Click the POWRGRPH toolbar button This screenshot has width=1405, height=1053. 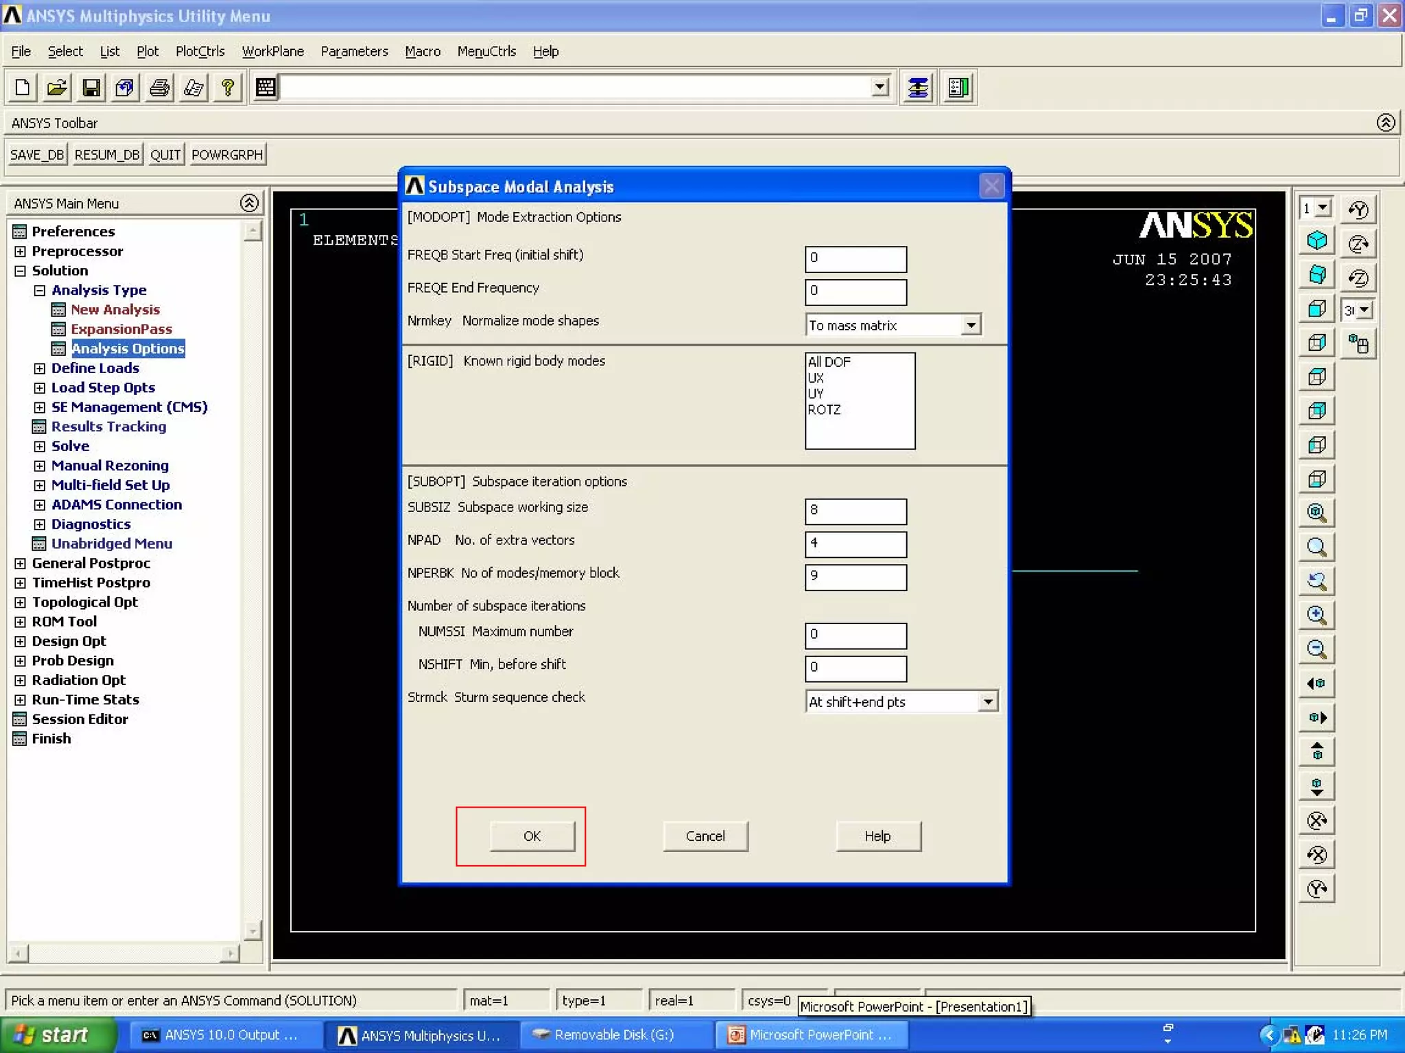click(x=227, y=154)
